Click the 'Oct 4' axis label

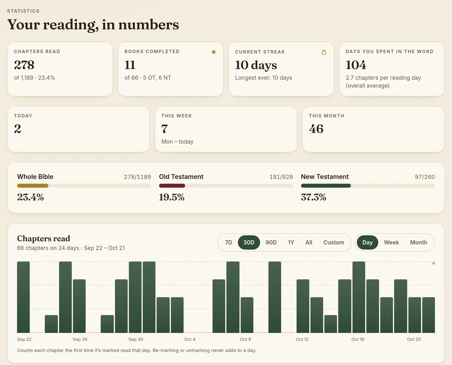[x=190, y=339]
